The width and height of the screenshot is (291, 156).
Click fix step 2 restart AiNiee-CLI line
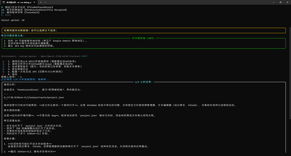point(30,151)
